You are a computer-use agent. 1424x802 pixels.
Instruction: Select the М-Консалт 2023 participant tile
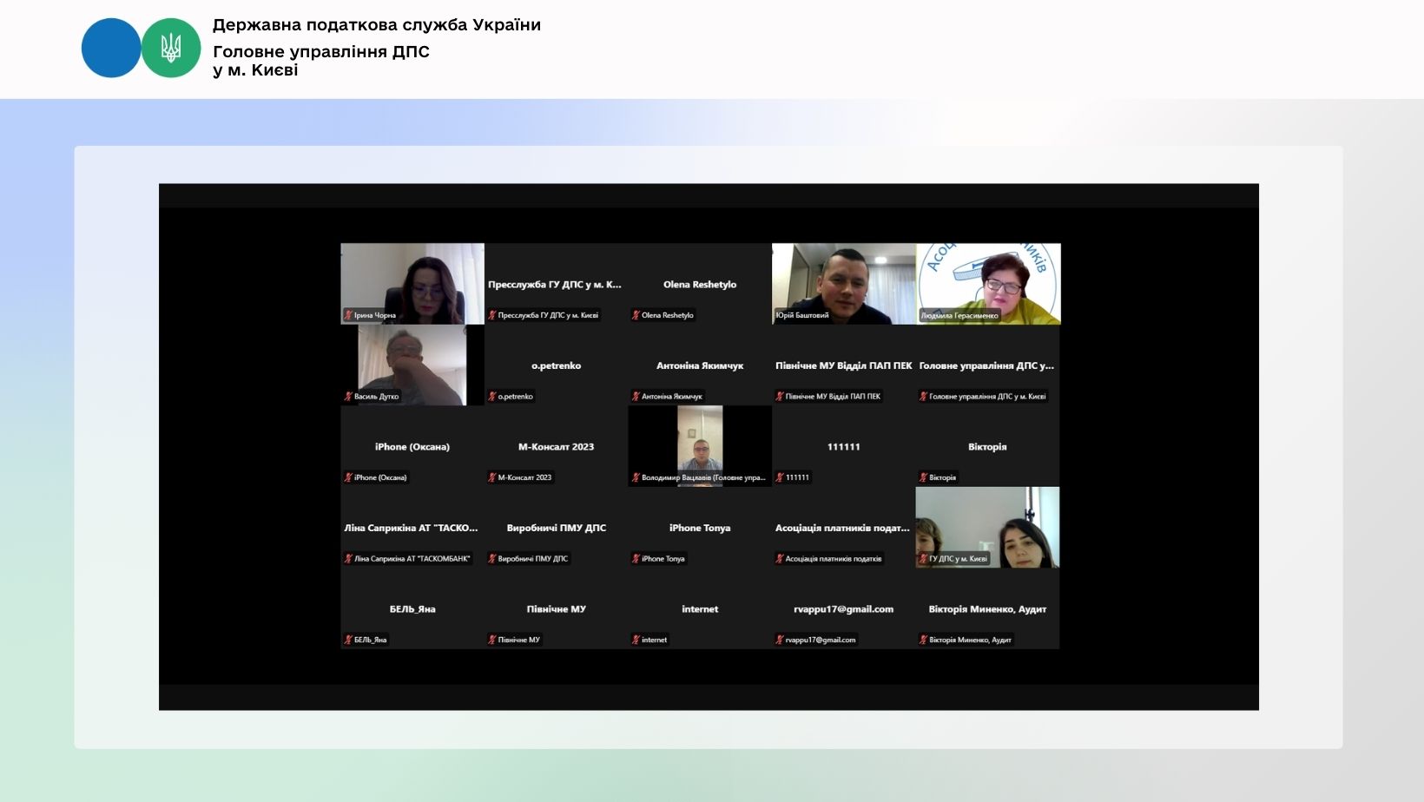(x=556, y=446)
